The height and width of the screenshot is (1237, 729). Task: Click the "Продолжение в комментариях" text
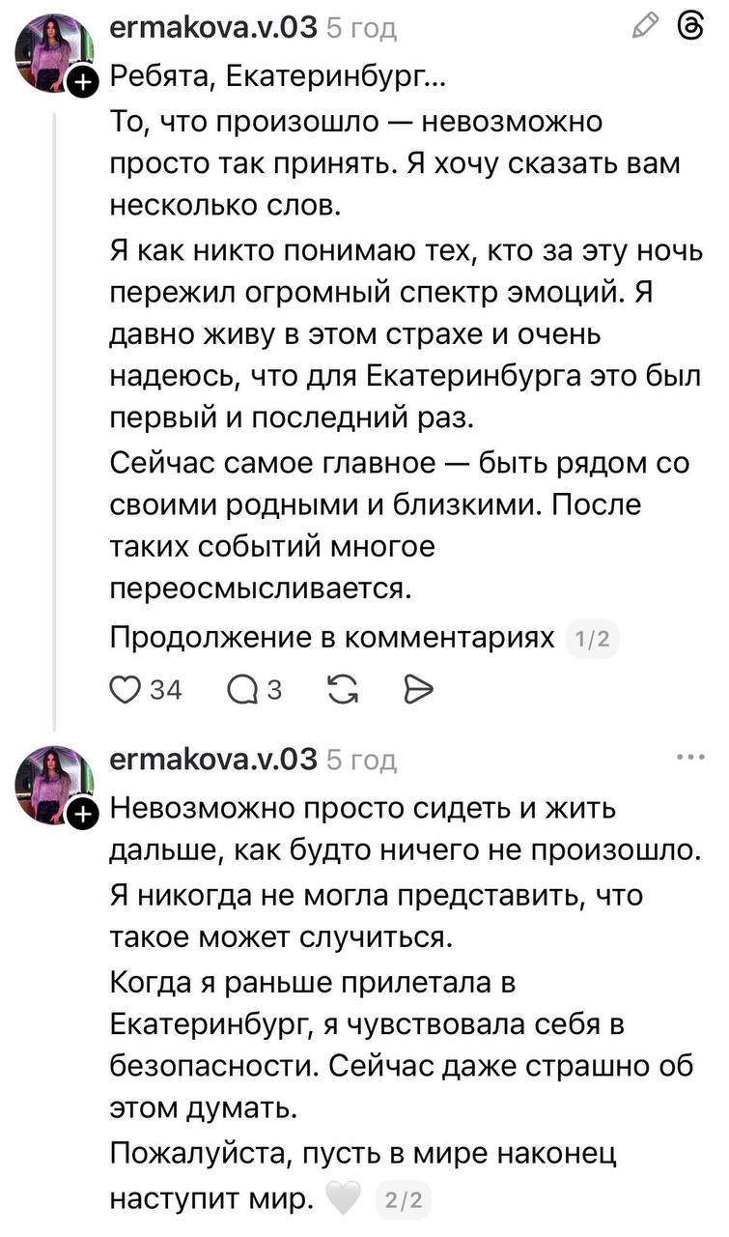click(332, 638)
